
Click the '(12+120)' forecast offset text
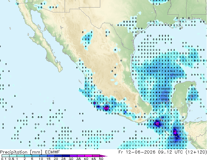pyautogui.click(x=196, y=152)
